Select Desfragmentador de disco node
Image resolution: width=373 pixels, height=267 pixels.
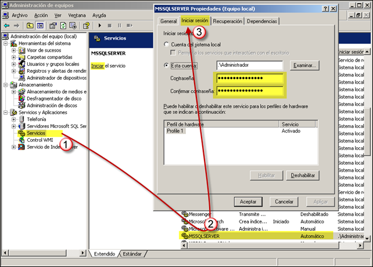(x=54, y=99)
